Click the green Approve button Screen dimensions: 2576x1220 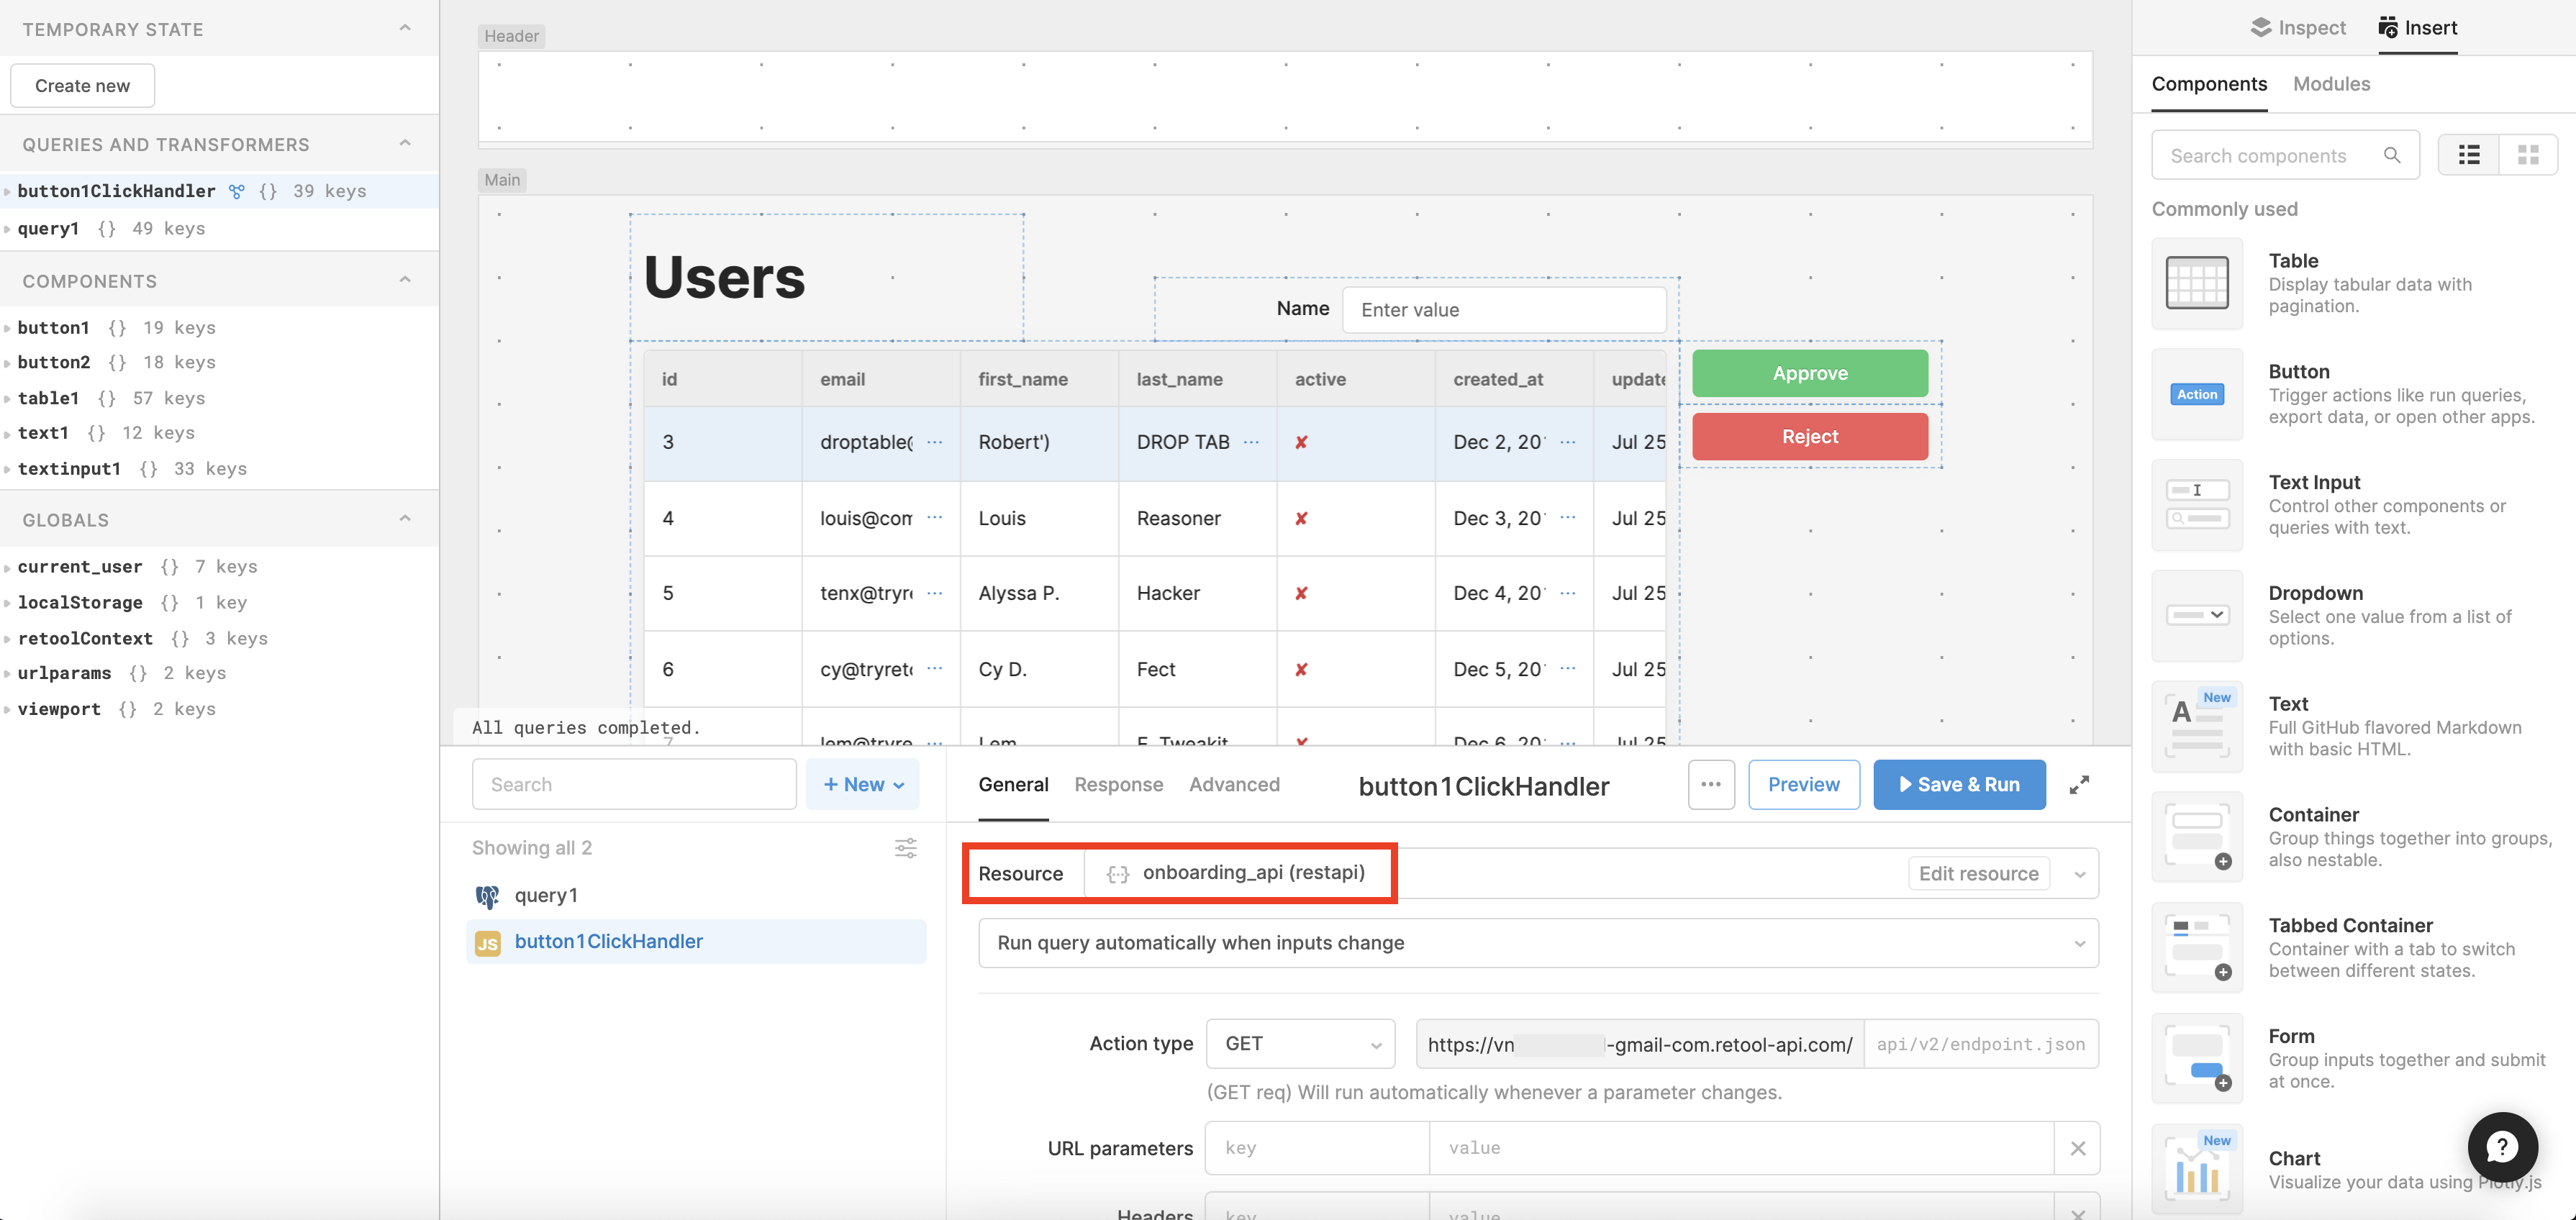tap(1809, 373)
